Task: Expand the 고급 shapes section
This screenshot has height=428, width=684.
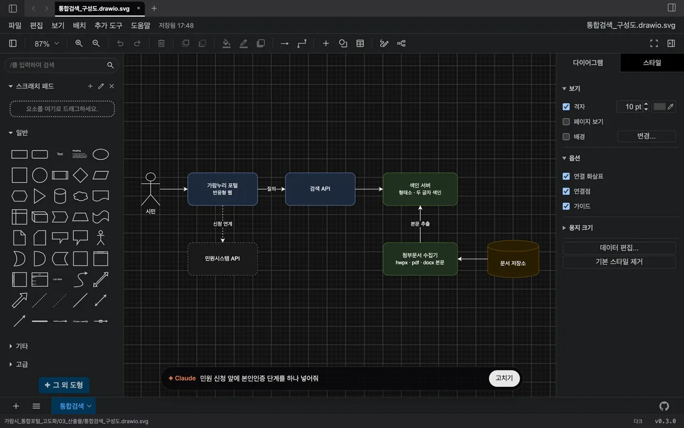Action: [x=18, y=364]
